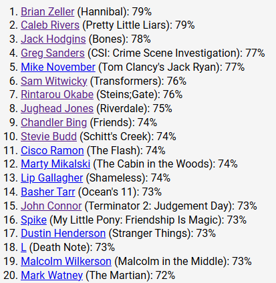The image size is (276, 283).
Task: Open the Marty Mikalski link
Action: click(x=55, y=164)
